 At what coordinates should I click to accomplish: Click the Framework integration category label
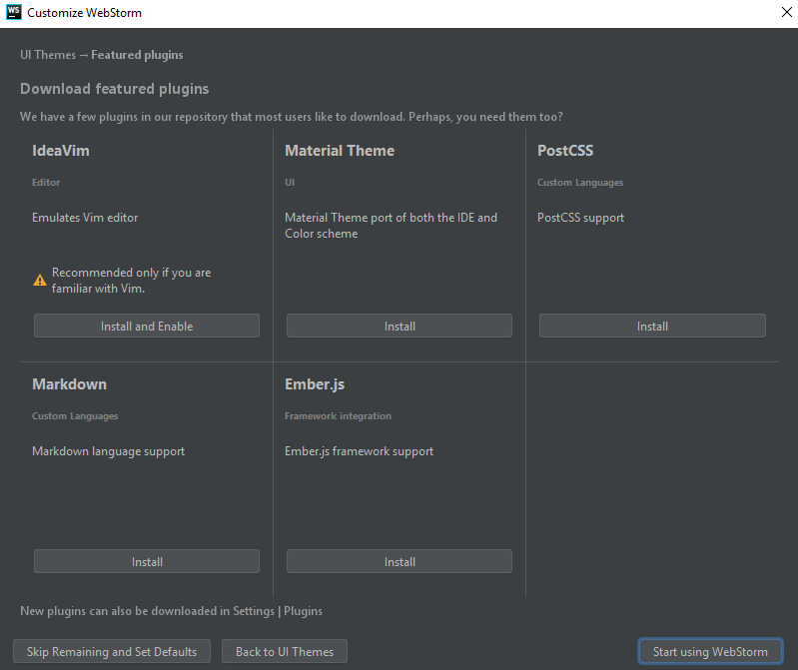[x=338, y=415]
